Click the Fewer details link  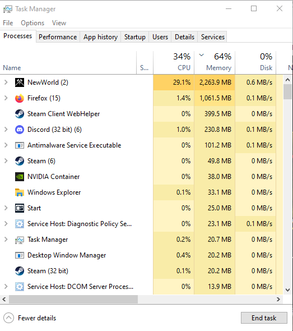click(37, 318)
